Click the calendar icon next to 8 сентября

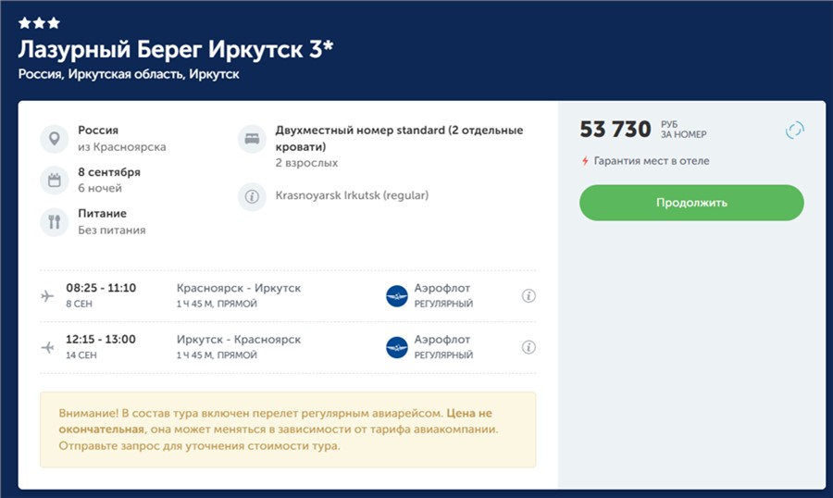pyautogui.click(x=55, y=181)
